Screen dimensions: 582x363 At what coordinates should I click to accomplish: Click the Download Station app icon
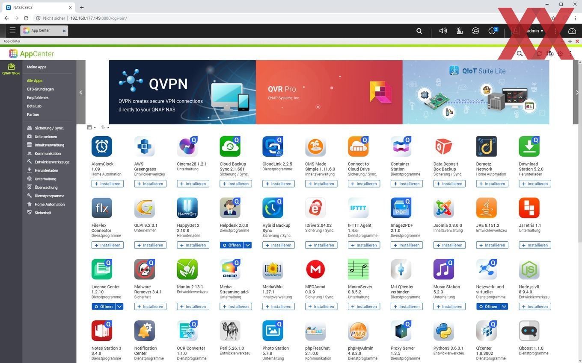529,146
